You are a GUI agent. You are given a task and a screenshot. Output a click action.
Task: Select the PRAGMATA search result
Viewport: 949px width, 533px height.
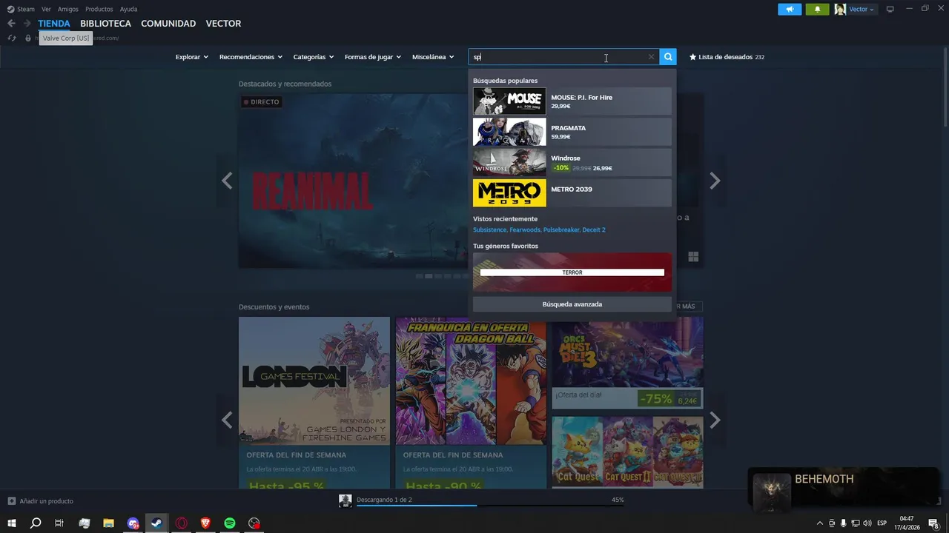[x=572, y=132]
